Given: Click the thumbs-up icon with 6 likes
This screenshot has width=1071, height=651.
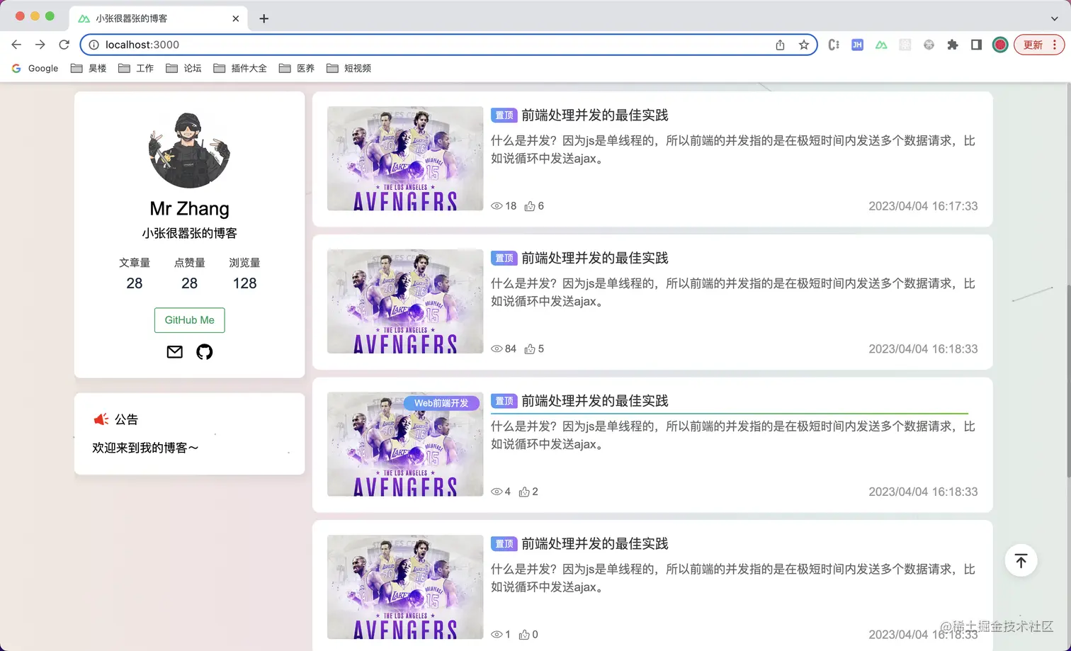Looking at the screenshot, I should click(x=530, y=206).
